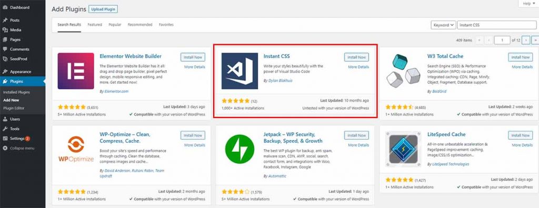Viewport: 539px width, 208px height.
Task: Click the plugin search input field
Action: (497, 25)
